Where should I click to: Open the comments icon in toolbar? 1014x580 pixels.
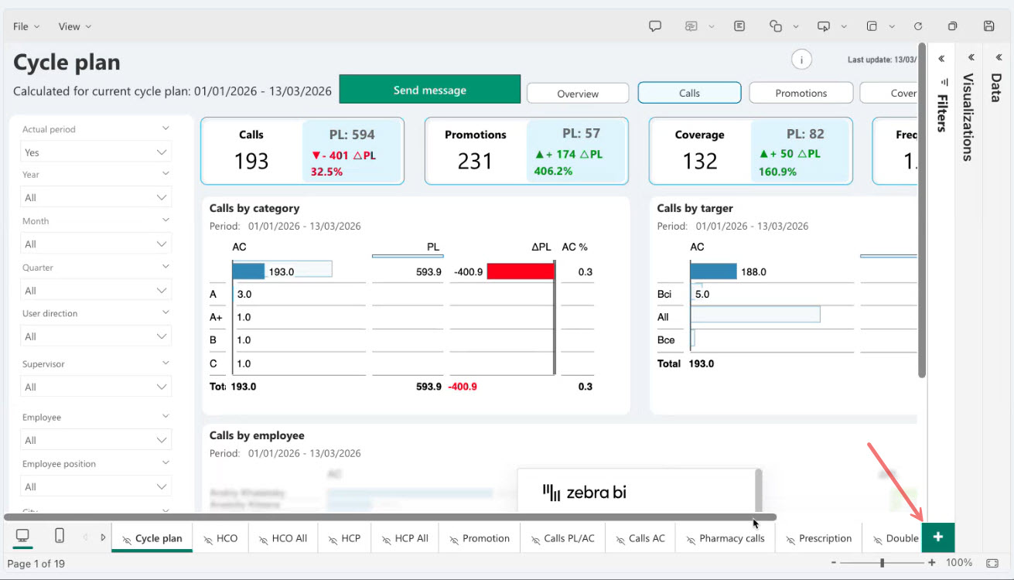click(x=655, y=26)
